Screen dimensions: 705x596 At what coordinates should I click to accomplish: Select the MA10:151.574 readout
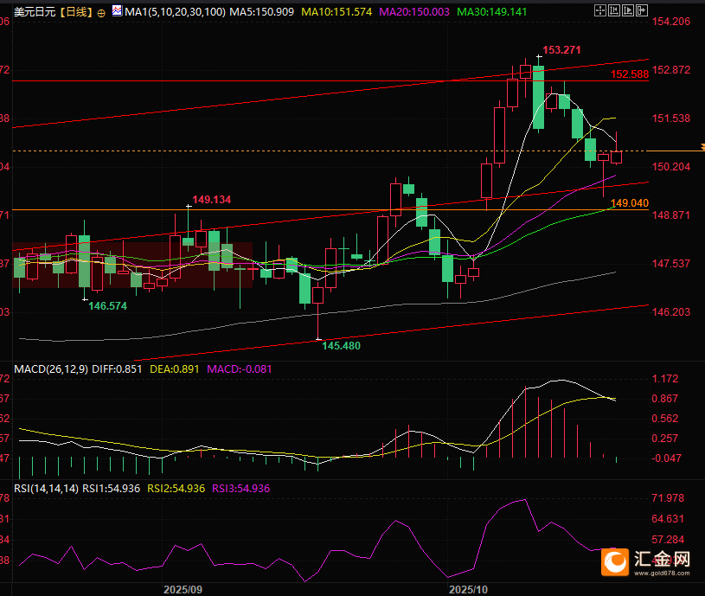[x=336, y=12]
